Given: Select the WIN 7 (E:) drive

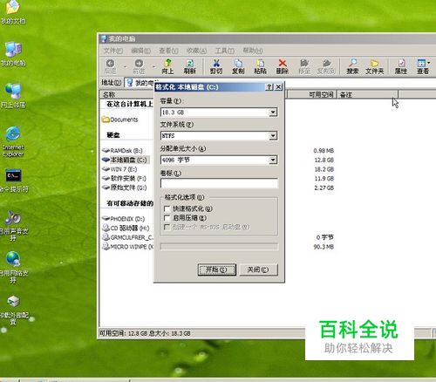Looking at the screenshot, I should pos(119,169).
